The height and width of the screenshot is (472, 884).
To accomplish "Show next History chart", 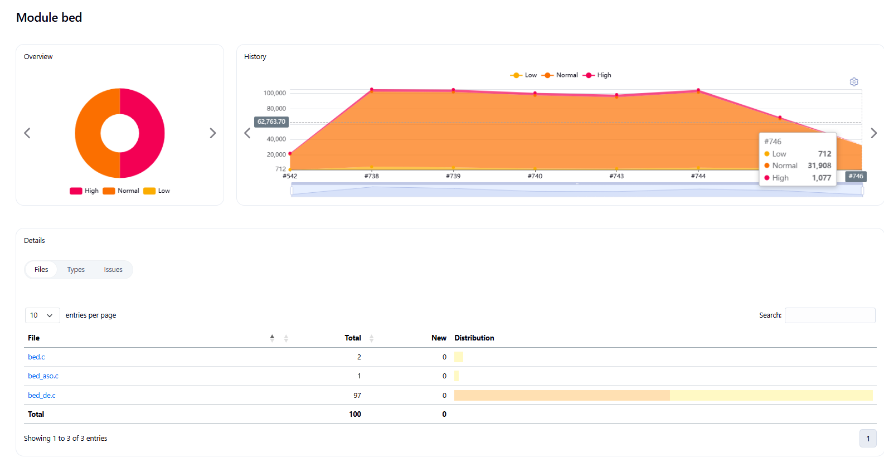I will click(873, 133).
